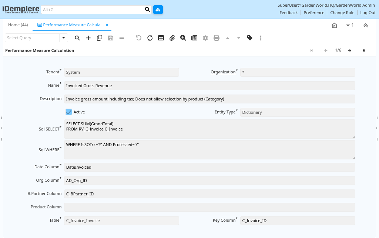
Task: Expand the left side panel arrow
Action: [x=1, y=128]
